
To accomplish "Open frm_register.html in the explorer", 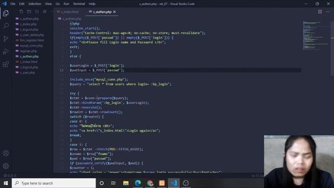I will click(32, 40).
